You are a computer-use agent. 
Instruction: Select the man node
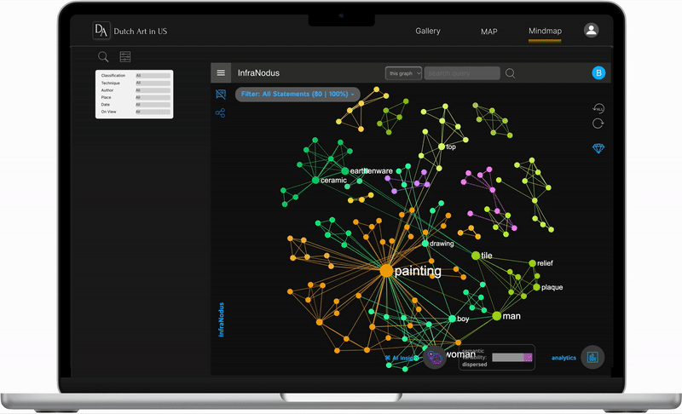coord(497,316)
